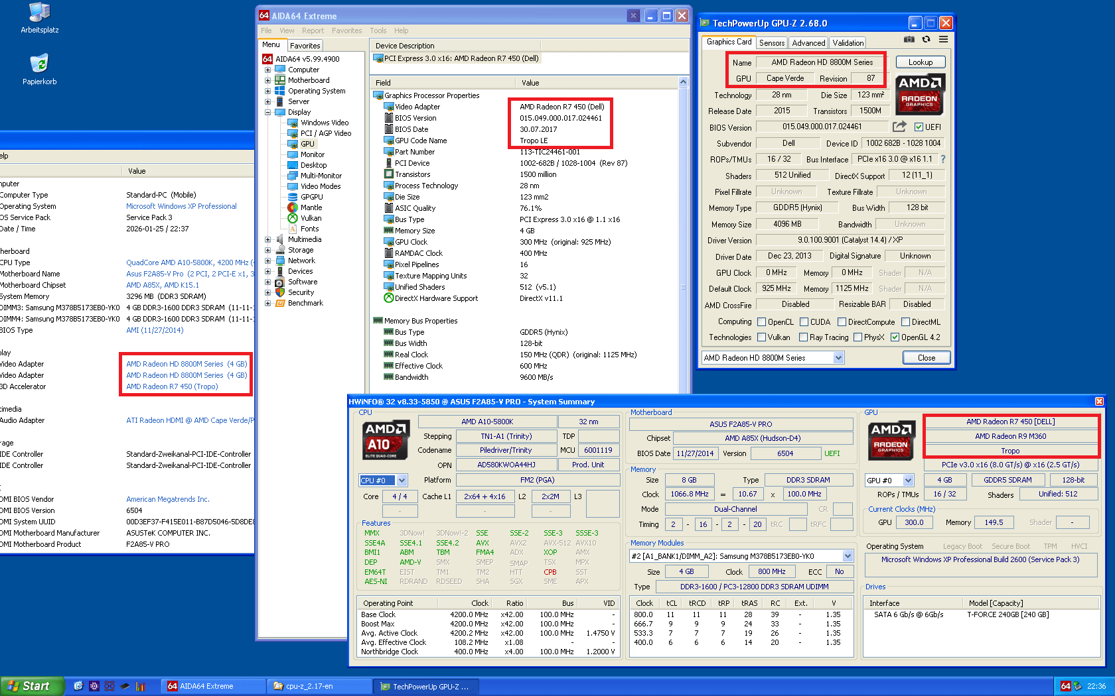Click the Mantle icon in AIDA64 tree
The image size is (1115, 696).
coord(293,207)
